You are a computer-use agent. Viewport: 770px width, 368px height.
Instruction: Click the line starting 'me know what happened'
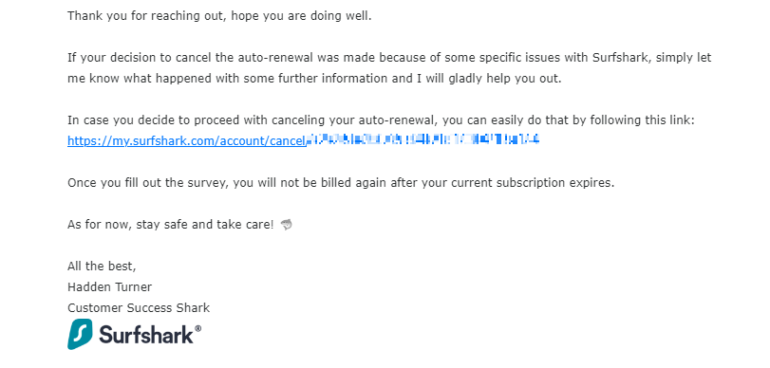click(x=314, y=79)
